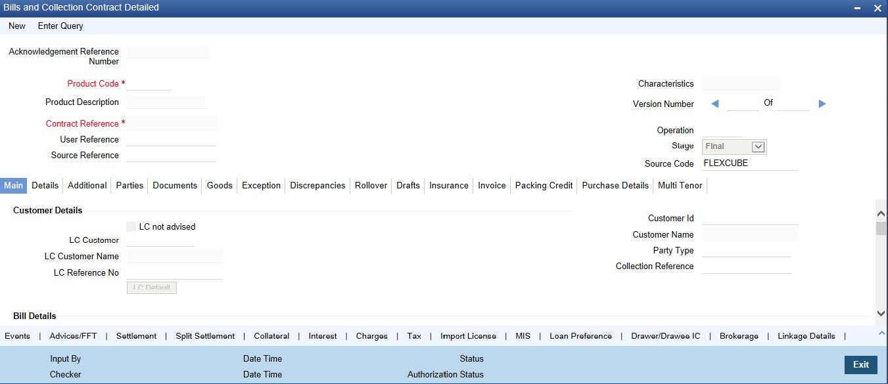The height and width of the screenshot is (384, 888).
Task: Close the Bills and Collection window
Action: [877, 8]
